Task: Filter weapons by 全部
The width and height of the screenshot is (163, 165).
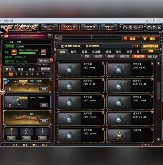Action: 87,56
